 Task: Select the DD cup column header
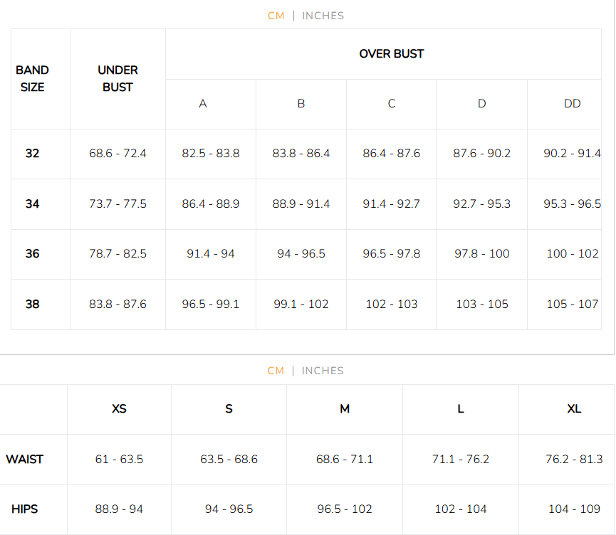[572, 104]
